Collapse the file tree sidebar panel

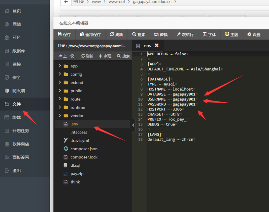click(133, 125)
